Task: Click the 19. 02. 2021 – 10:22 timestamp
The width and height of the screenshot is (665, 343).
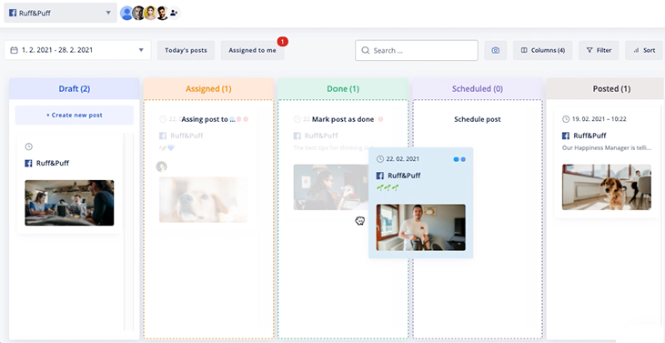Action: pos(600,119)
